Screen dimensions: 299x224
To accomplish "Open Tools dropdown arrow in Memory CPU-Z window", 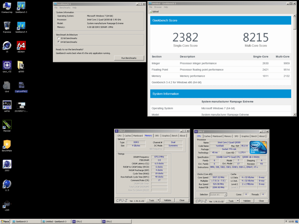I will (x=158, y=200).
